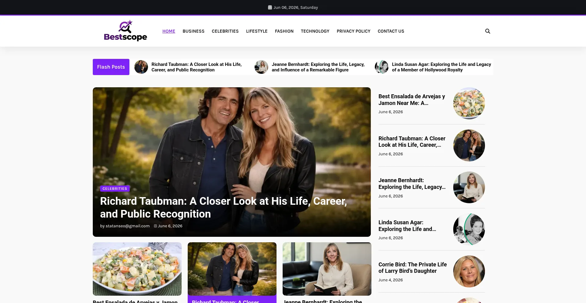The image size is (586, 303).
Task: Click Richard Taubman flash post round thumbnail
Action: (x=141, y=67)
